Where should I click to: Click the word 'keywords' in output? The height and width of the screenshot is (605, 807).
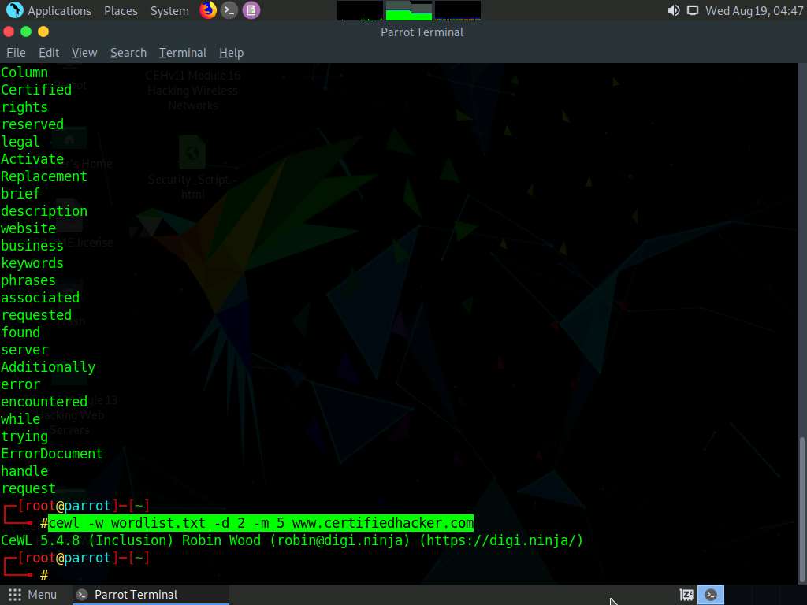point(32,263)
